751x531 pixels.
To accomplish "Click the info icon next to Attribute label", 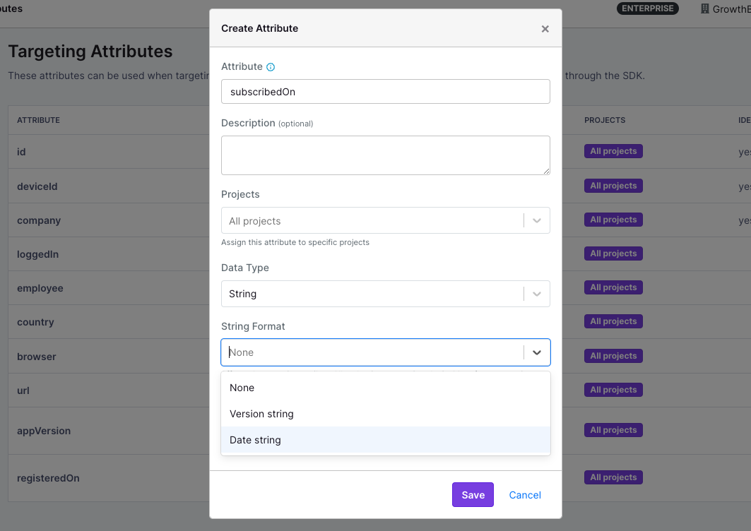I will (x=269, y=66).
